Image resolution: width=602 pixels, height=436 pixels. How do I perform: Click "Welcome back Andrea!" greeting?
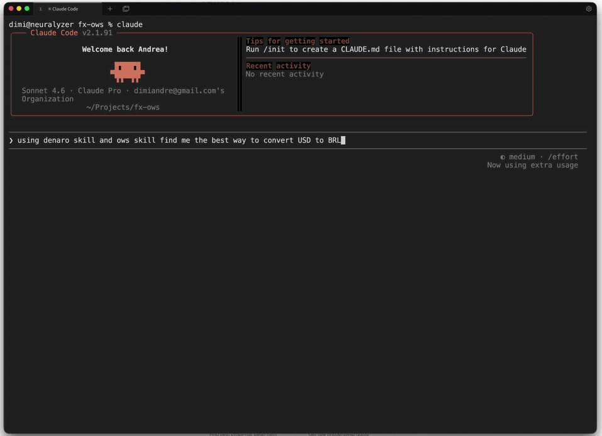click(125, 50)
